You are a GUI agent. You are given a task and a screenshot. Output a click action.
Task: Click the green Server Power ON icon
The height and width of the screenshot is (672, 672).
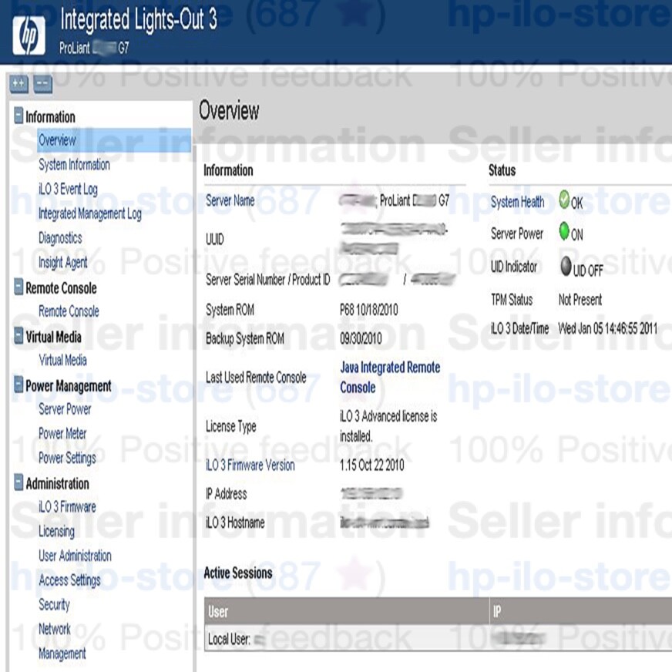coord(564,230)
